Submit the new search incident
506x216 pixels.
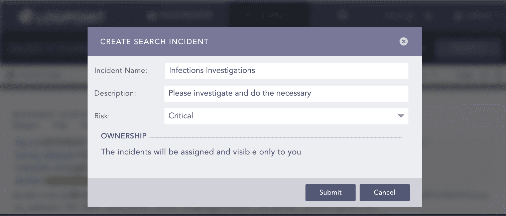coord(331,192)
